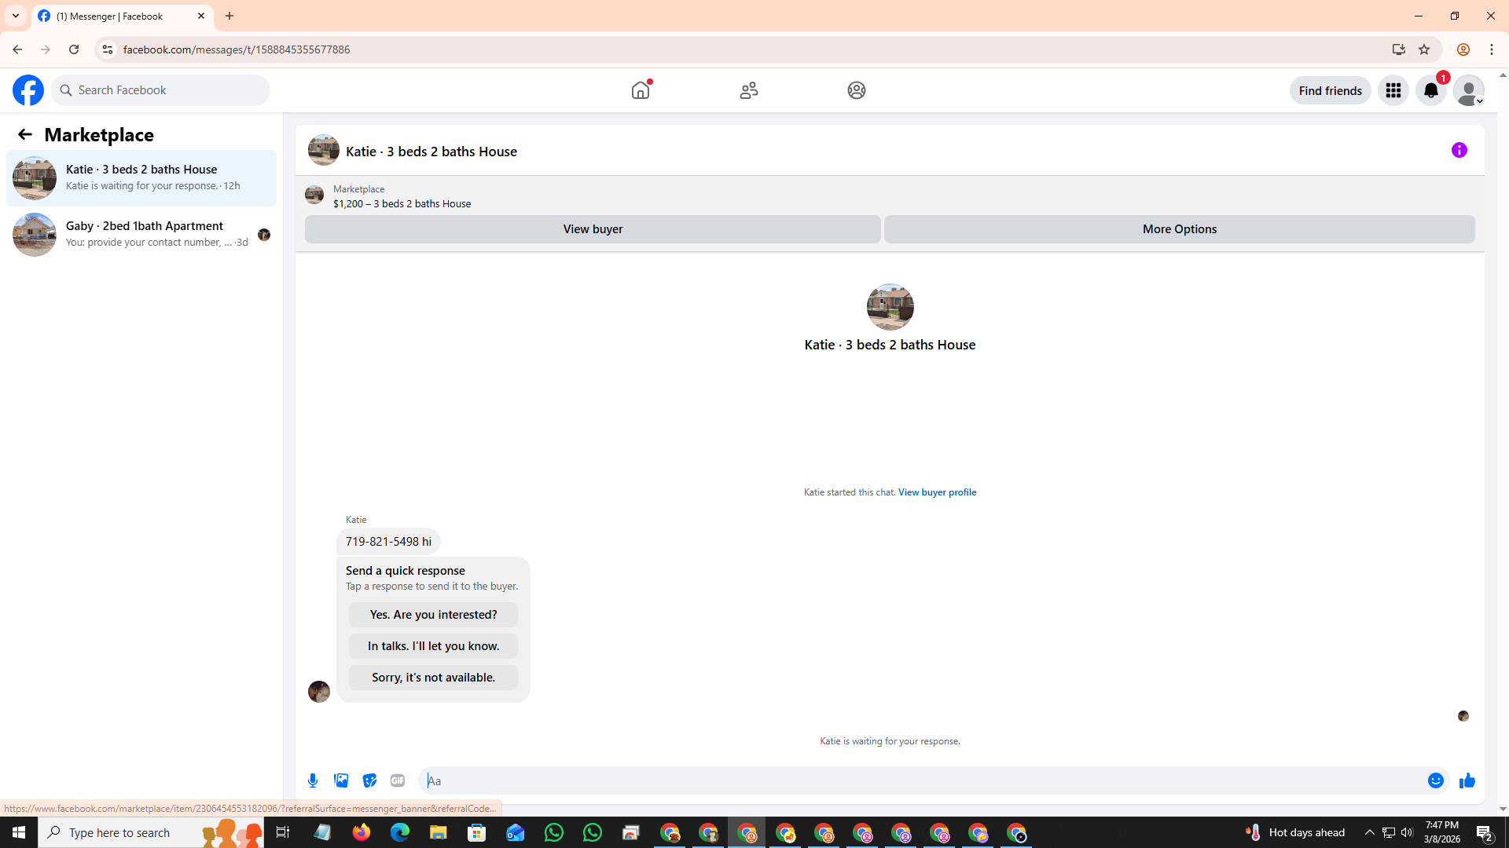This screenshot has height=848, width=1509.
Task: Go to the Facebook Home tab
Action: coord(641,90)
